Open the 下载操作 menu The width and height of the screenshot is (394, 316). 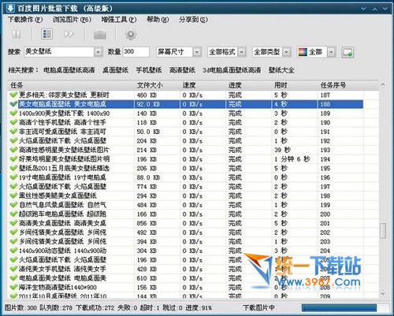pos(25,20)
